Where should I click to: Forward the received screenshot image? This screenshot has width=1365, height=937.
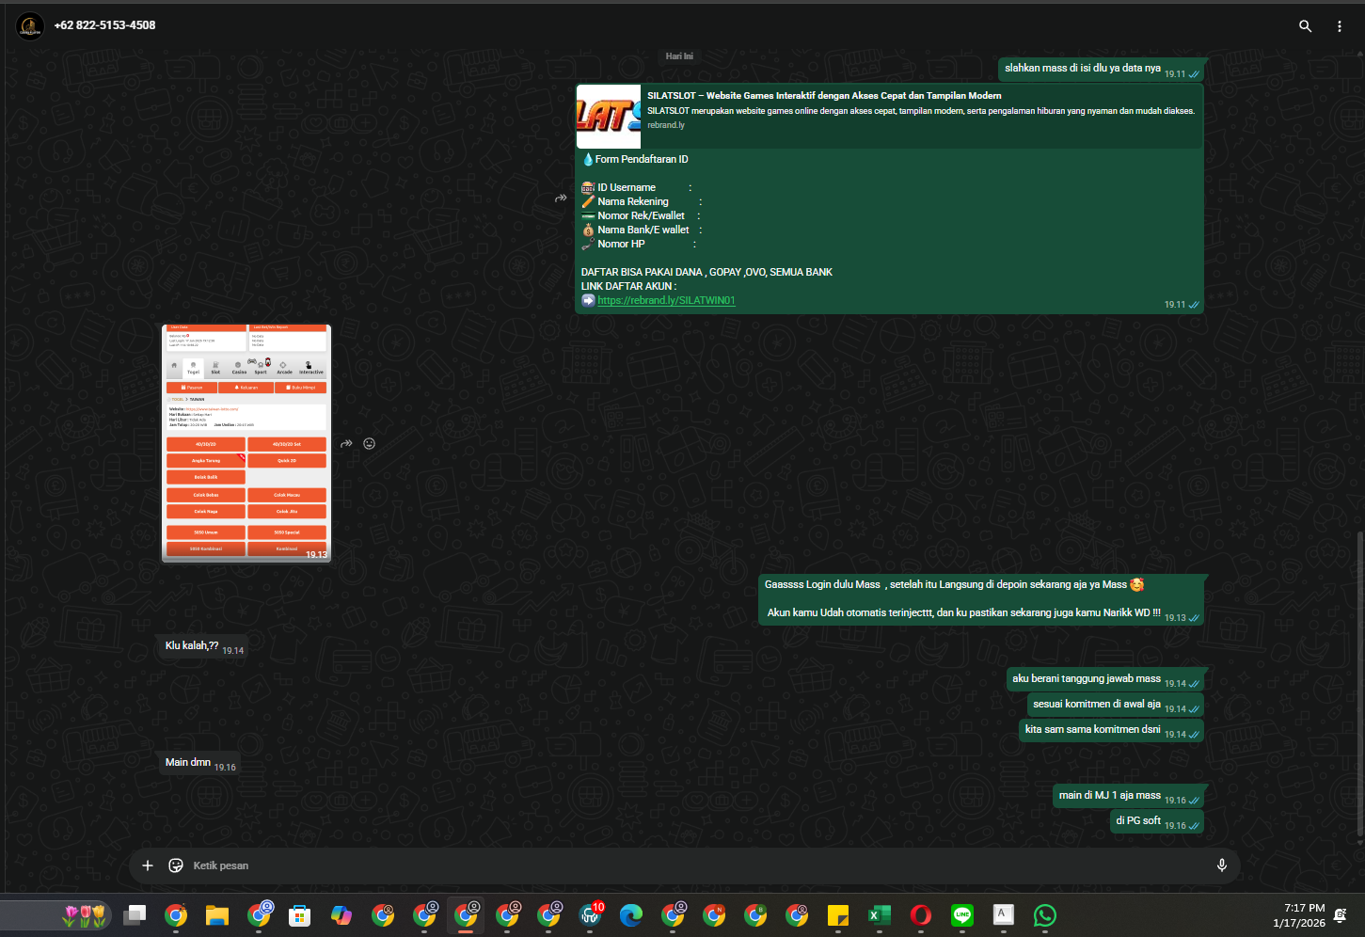[x=346, y=444]
